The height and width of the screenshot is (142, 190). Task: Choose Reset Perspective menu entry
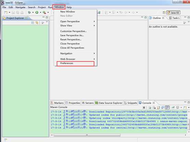(x=71, y=39)
